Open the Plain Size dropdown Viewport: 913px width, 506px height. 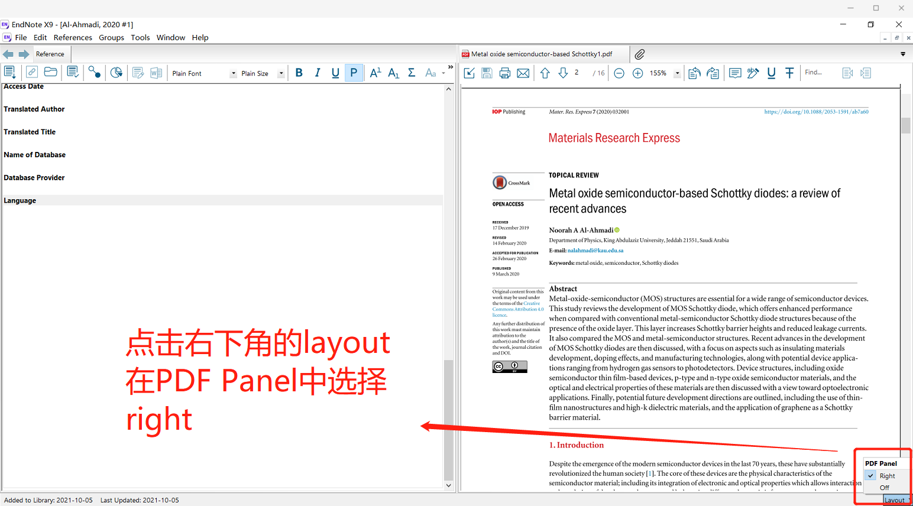[280, 73]
